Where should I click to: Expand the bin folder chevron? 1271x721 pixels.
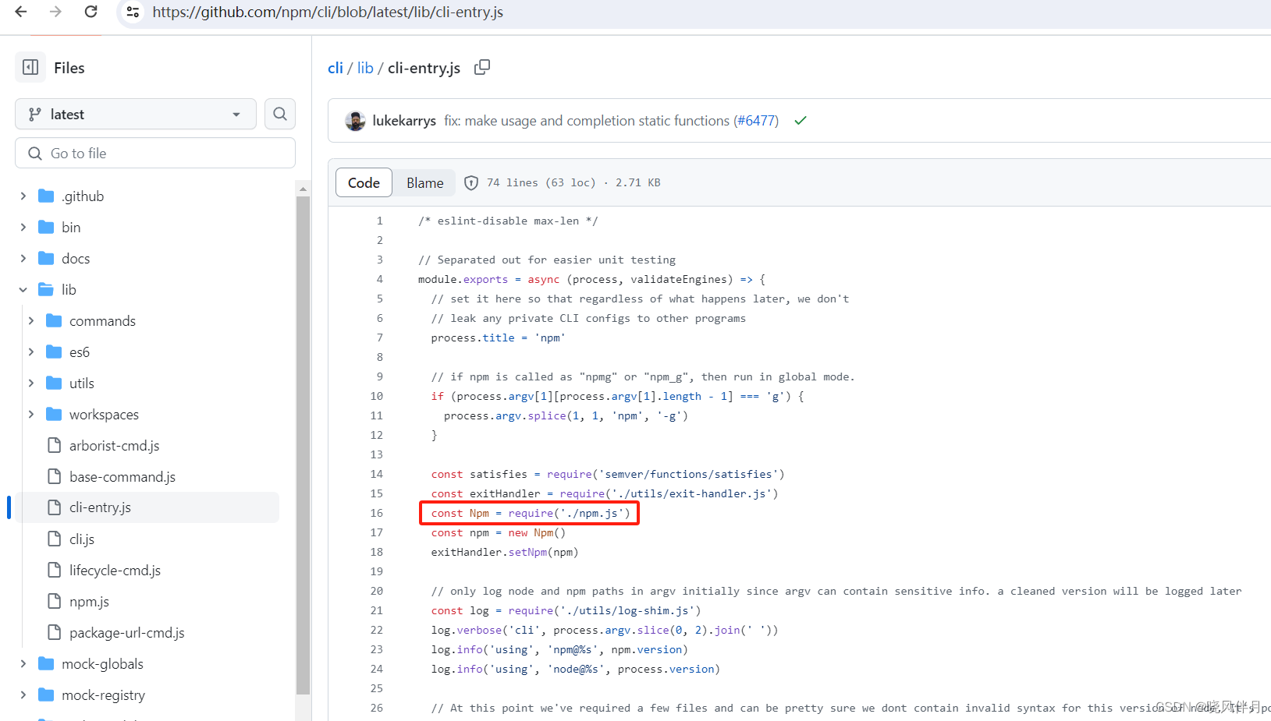point(23,228)
